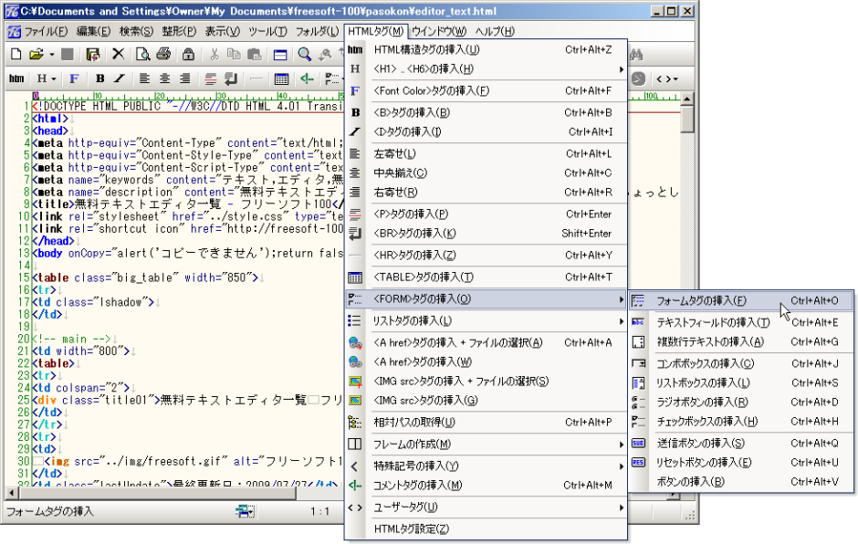Open the dropdown arrow beside open-folder icon
This screenshot has width=858, height=544.
point(52,55)
